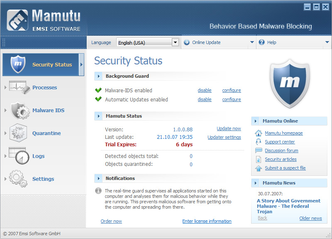Click the Security Status shield icon in sidebar
The height and width of the screenshot is (239, 332).
click(x=18, y=64)
